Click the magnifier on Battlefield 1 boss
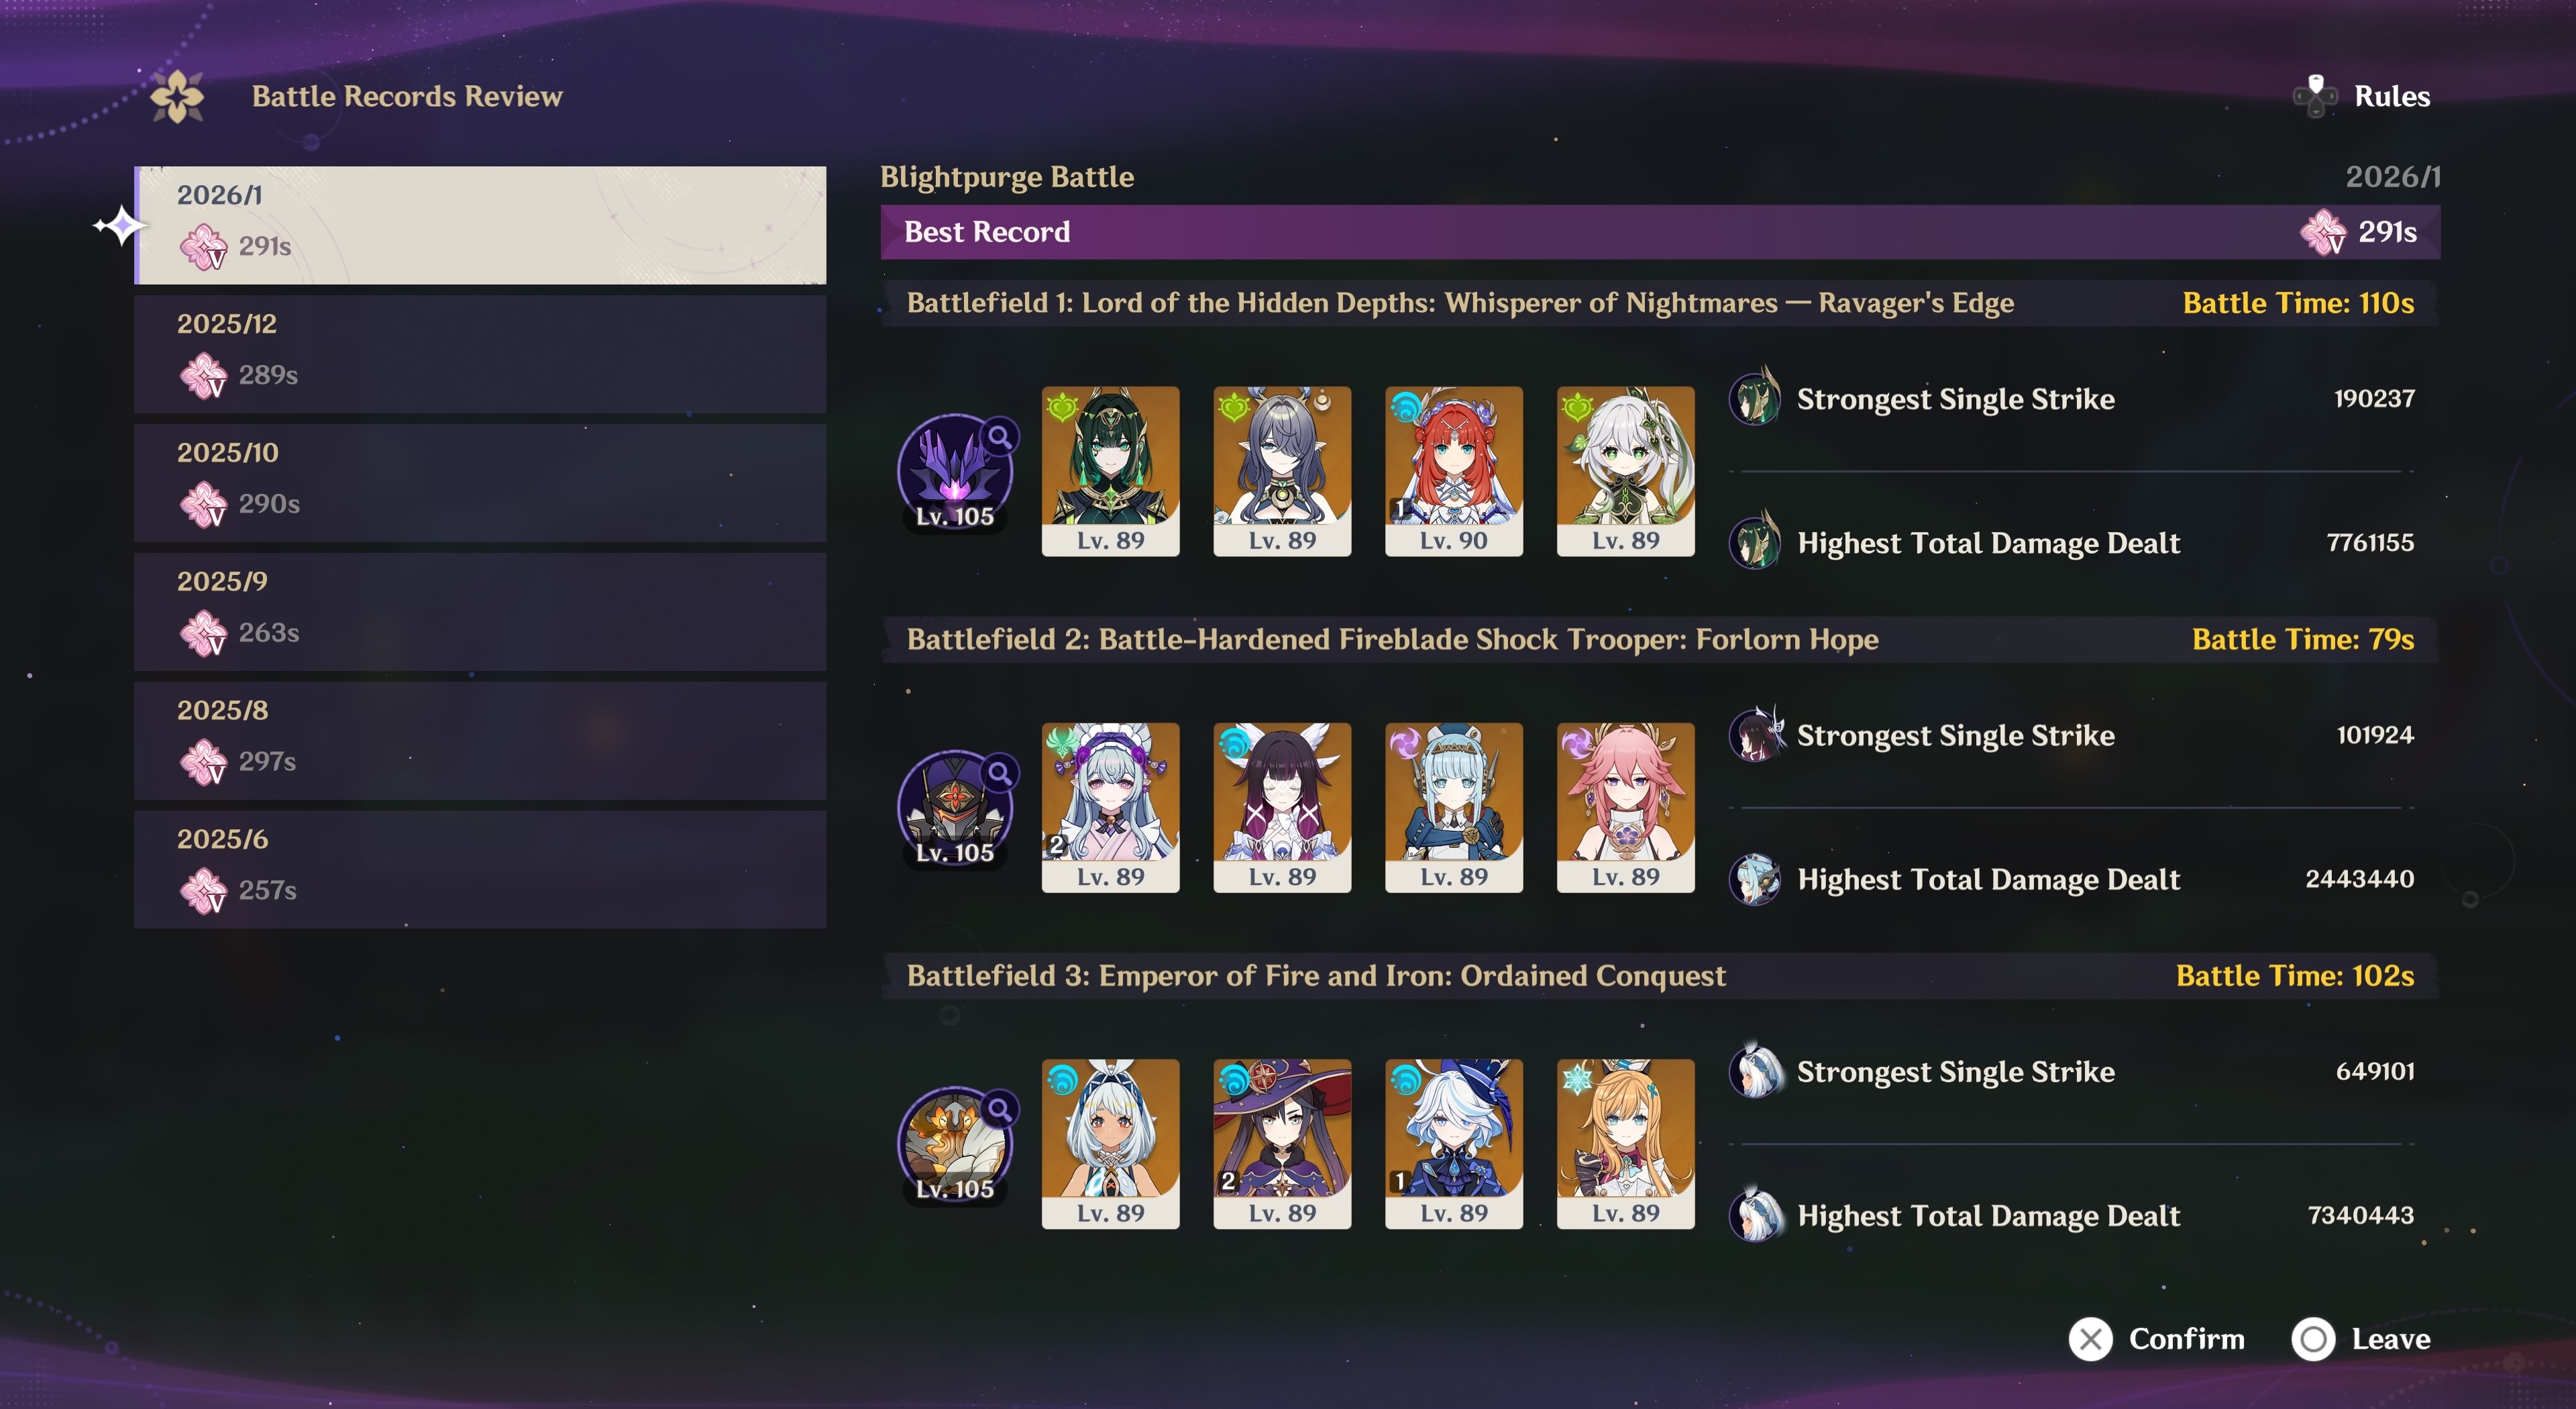Screen dimensions: 2576x1409 (x=999, y=436)
